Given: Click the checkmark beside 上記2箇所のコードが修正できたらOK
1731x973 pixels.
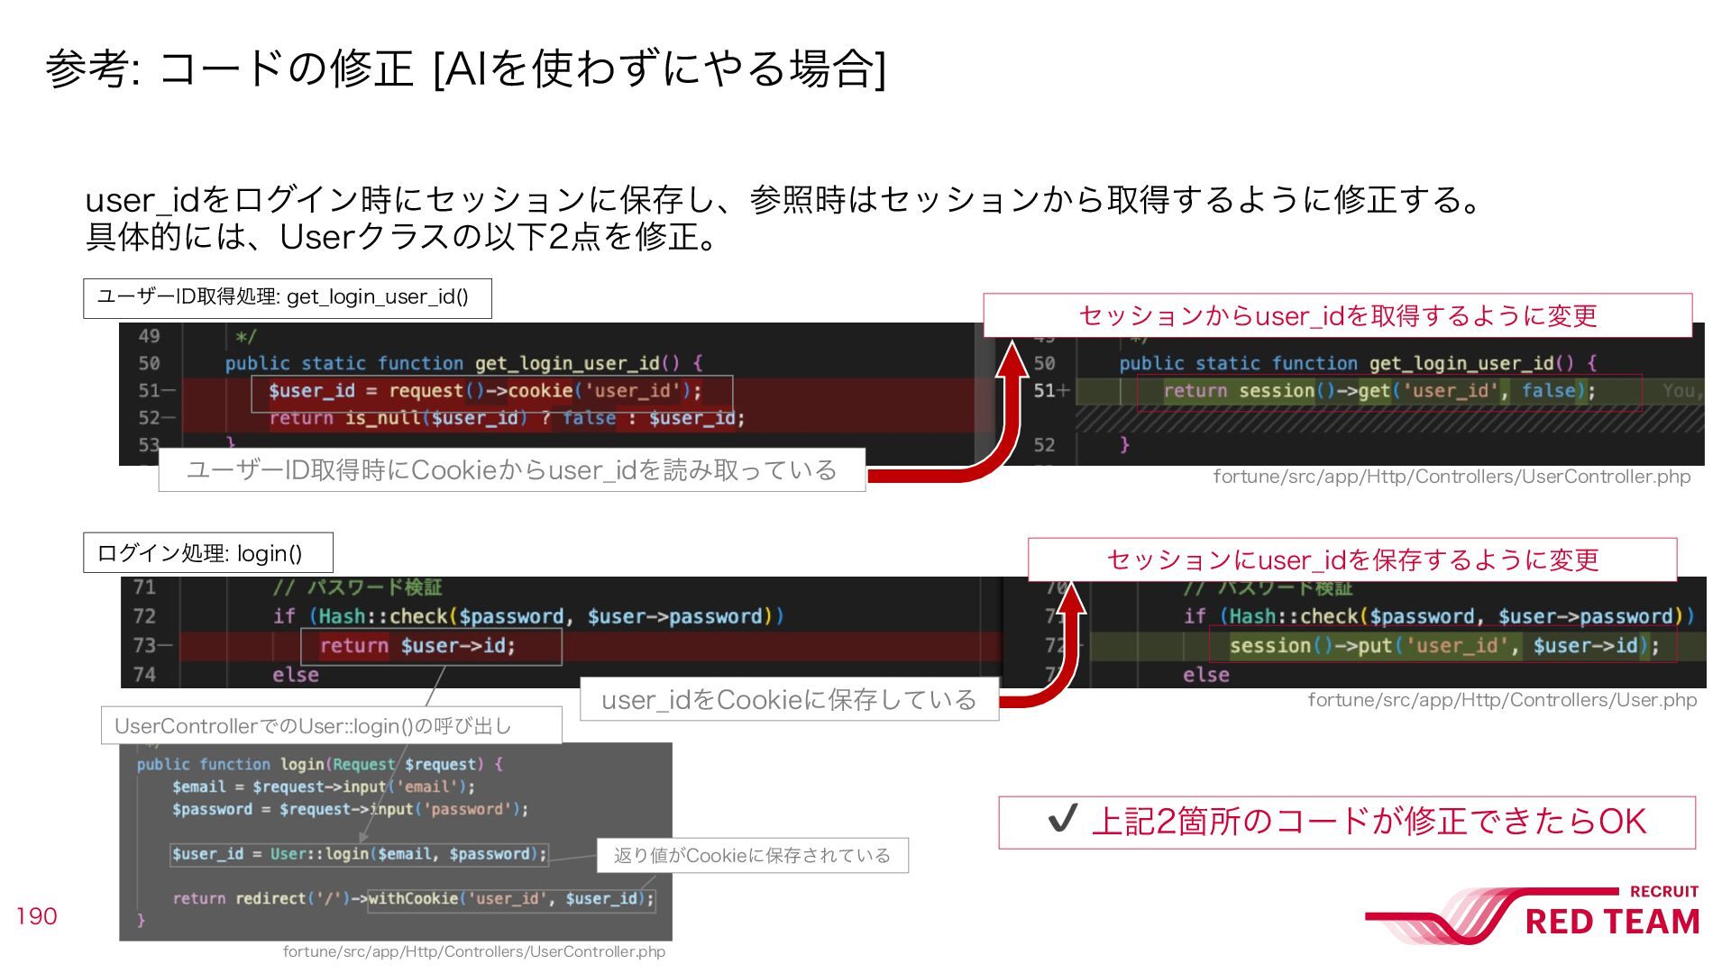Looking at the screenshot, I should point(1063,818).
